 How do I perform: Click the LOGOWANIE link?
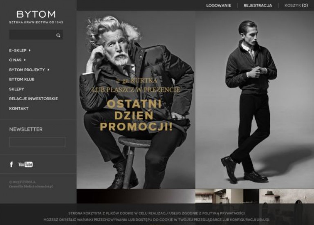[219, 6]
